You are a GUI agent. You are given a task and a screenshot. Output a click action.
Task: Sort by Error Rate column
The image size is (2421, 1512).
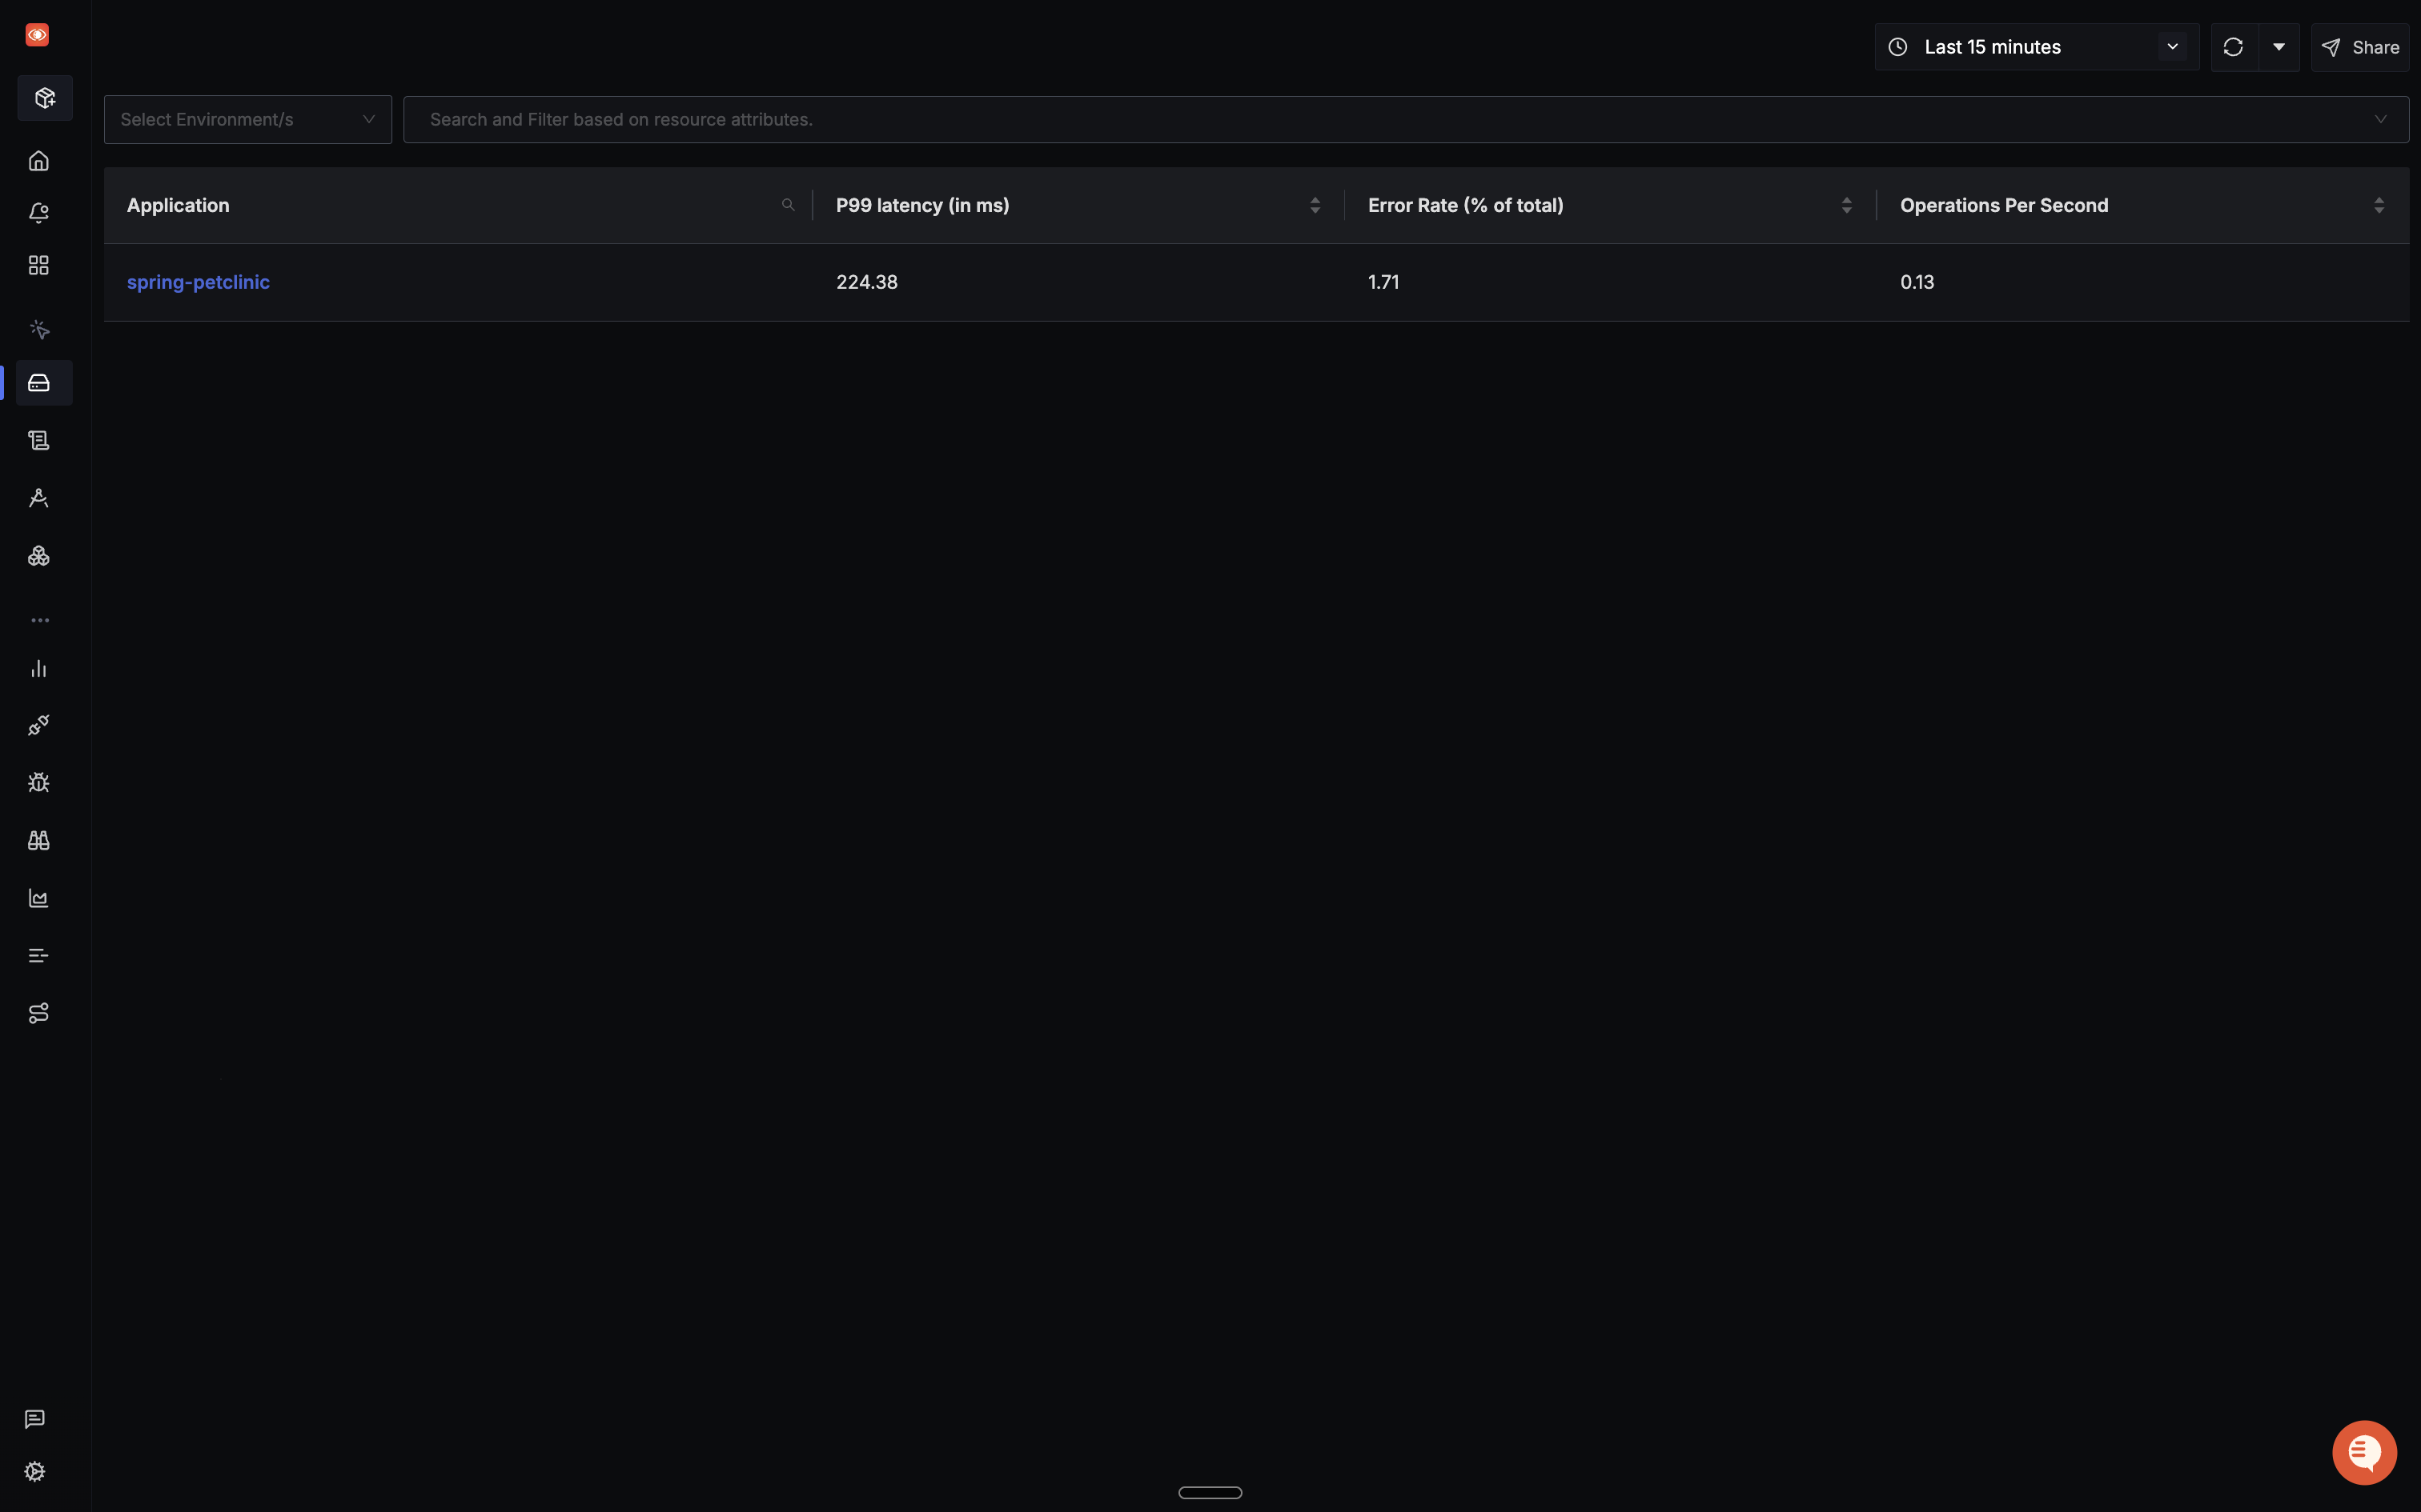click(x=1845, y=205)
